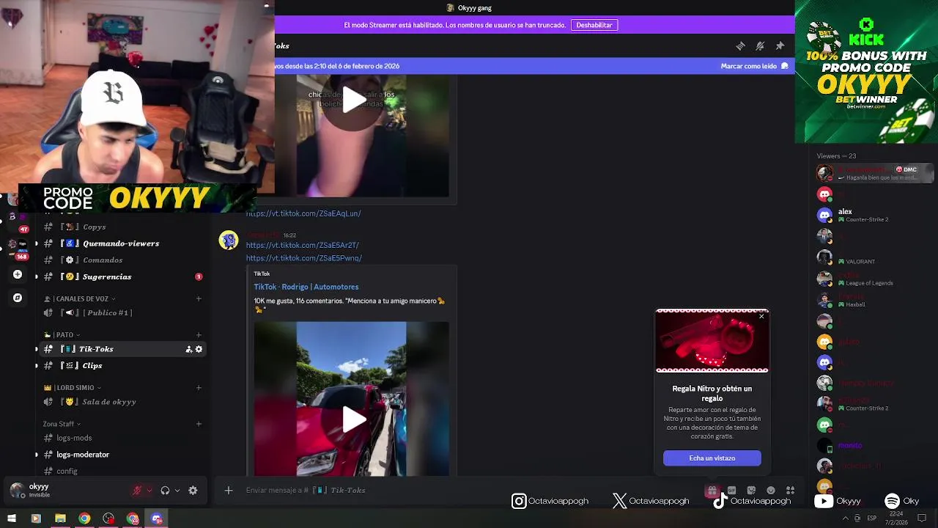Click invite people icon on Tik-Toks channel
This screenshot has width=938, height=528.
(189, 349)
